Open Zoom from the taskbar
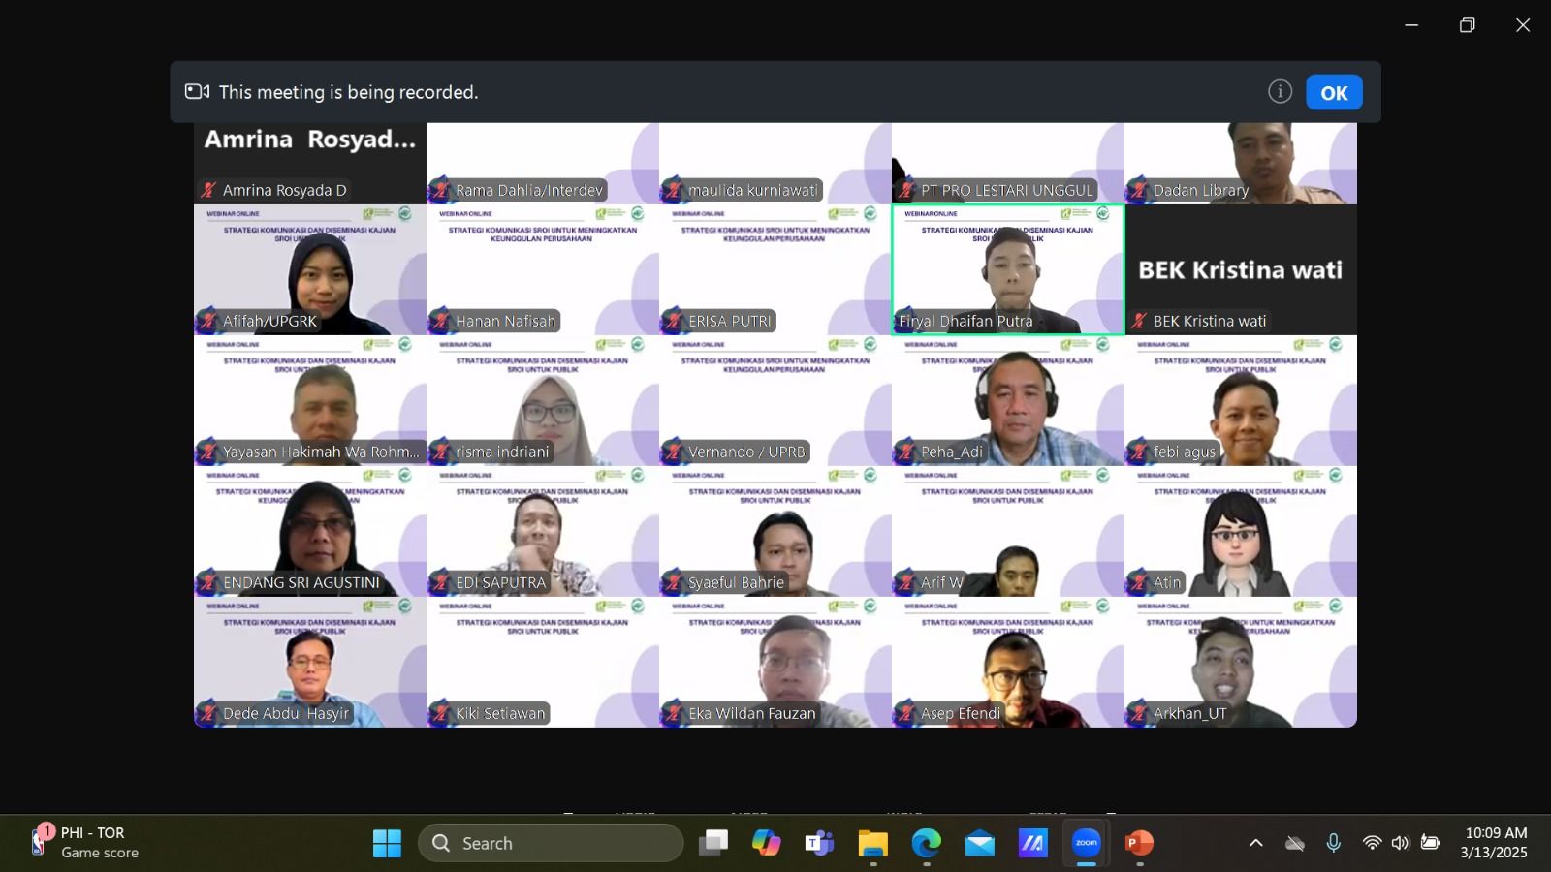The width and height of the screenshot is (1551, 872). tap(1086, 843)
